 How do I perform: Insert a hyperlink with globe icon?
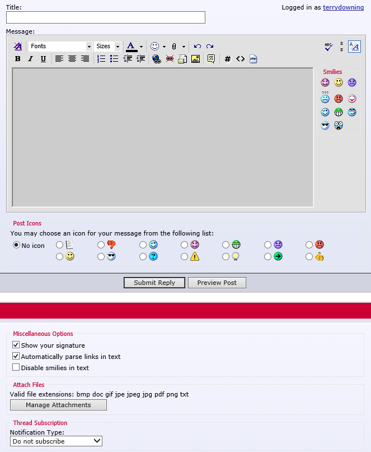(x=157, y=59)
